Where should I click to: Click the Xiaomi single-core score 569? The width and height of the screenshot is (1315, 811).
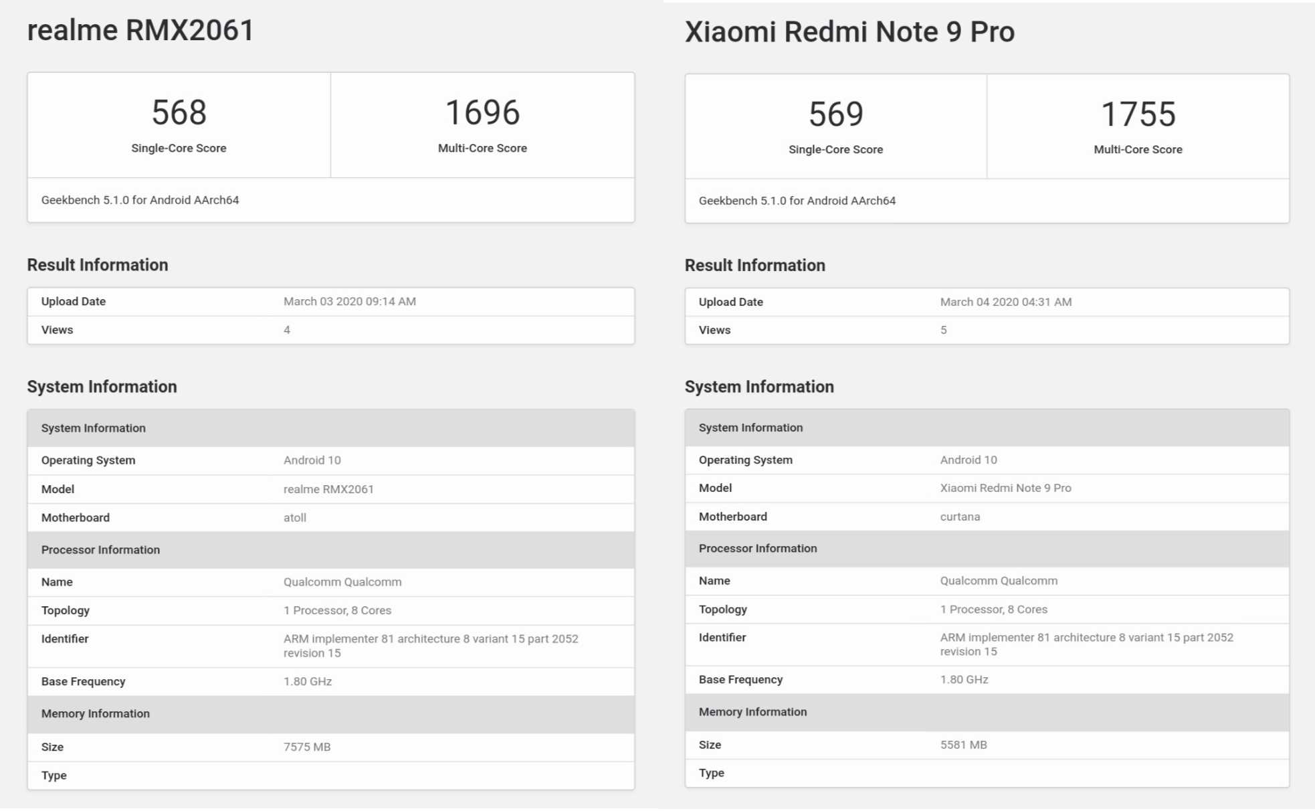tap(835, 114)
